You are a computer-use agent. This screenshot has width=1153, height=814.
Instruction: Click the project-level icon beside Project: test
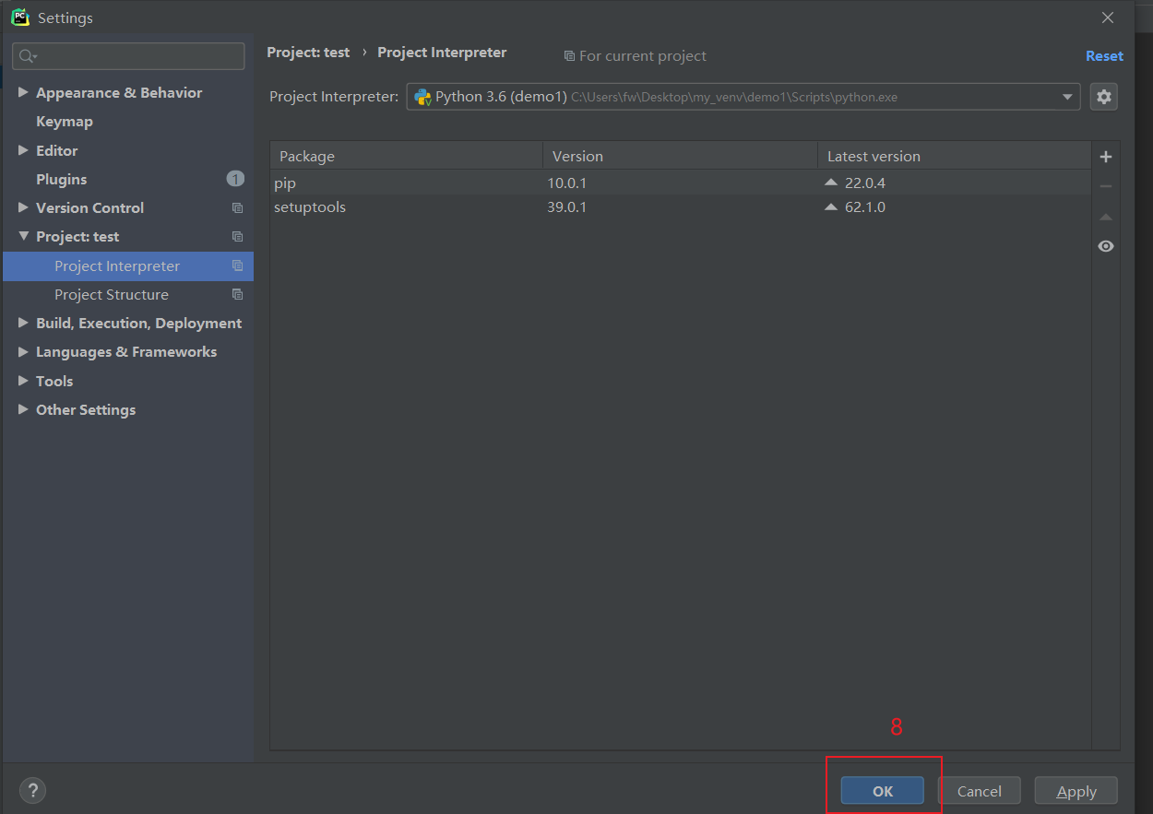[237, 237]
